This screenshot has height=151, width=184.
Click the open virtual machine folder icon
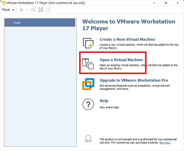(88, 64)
